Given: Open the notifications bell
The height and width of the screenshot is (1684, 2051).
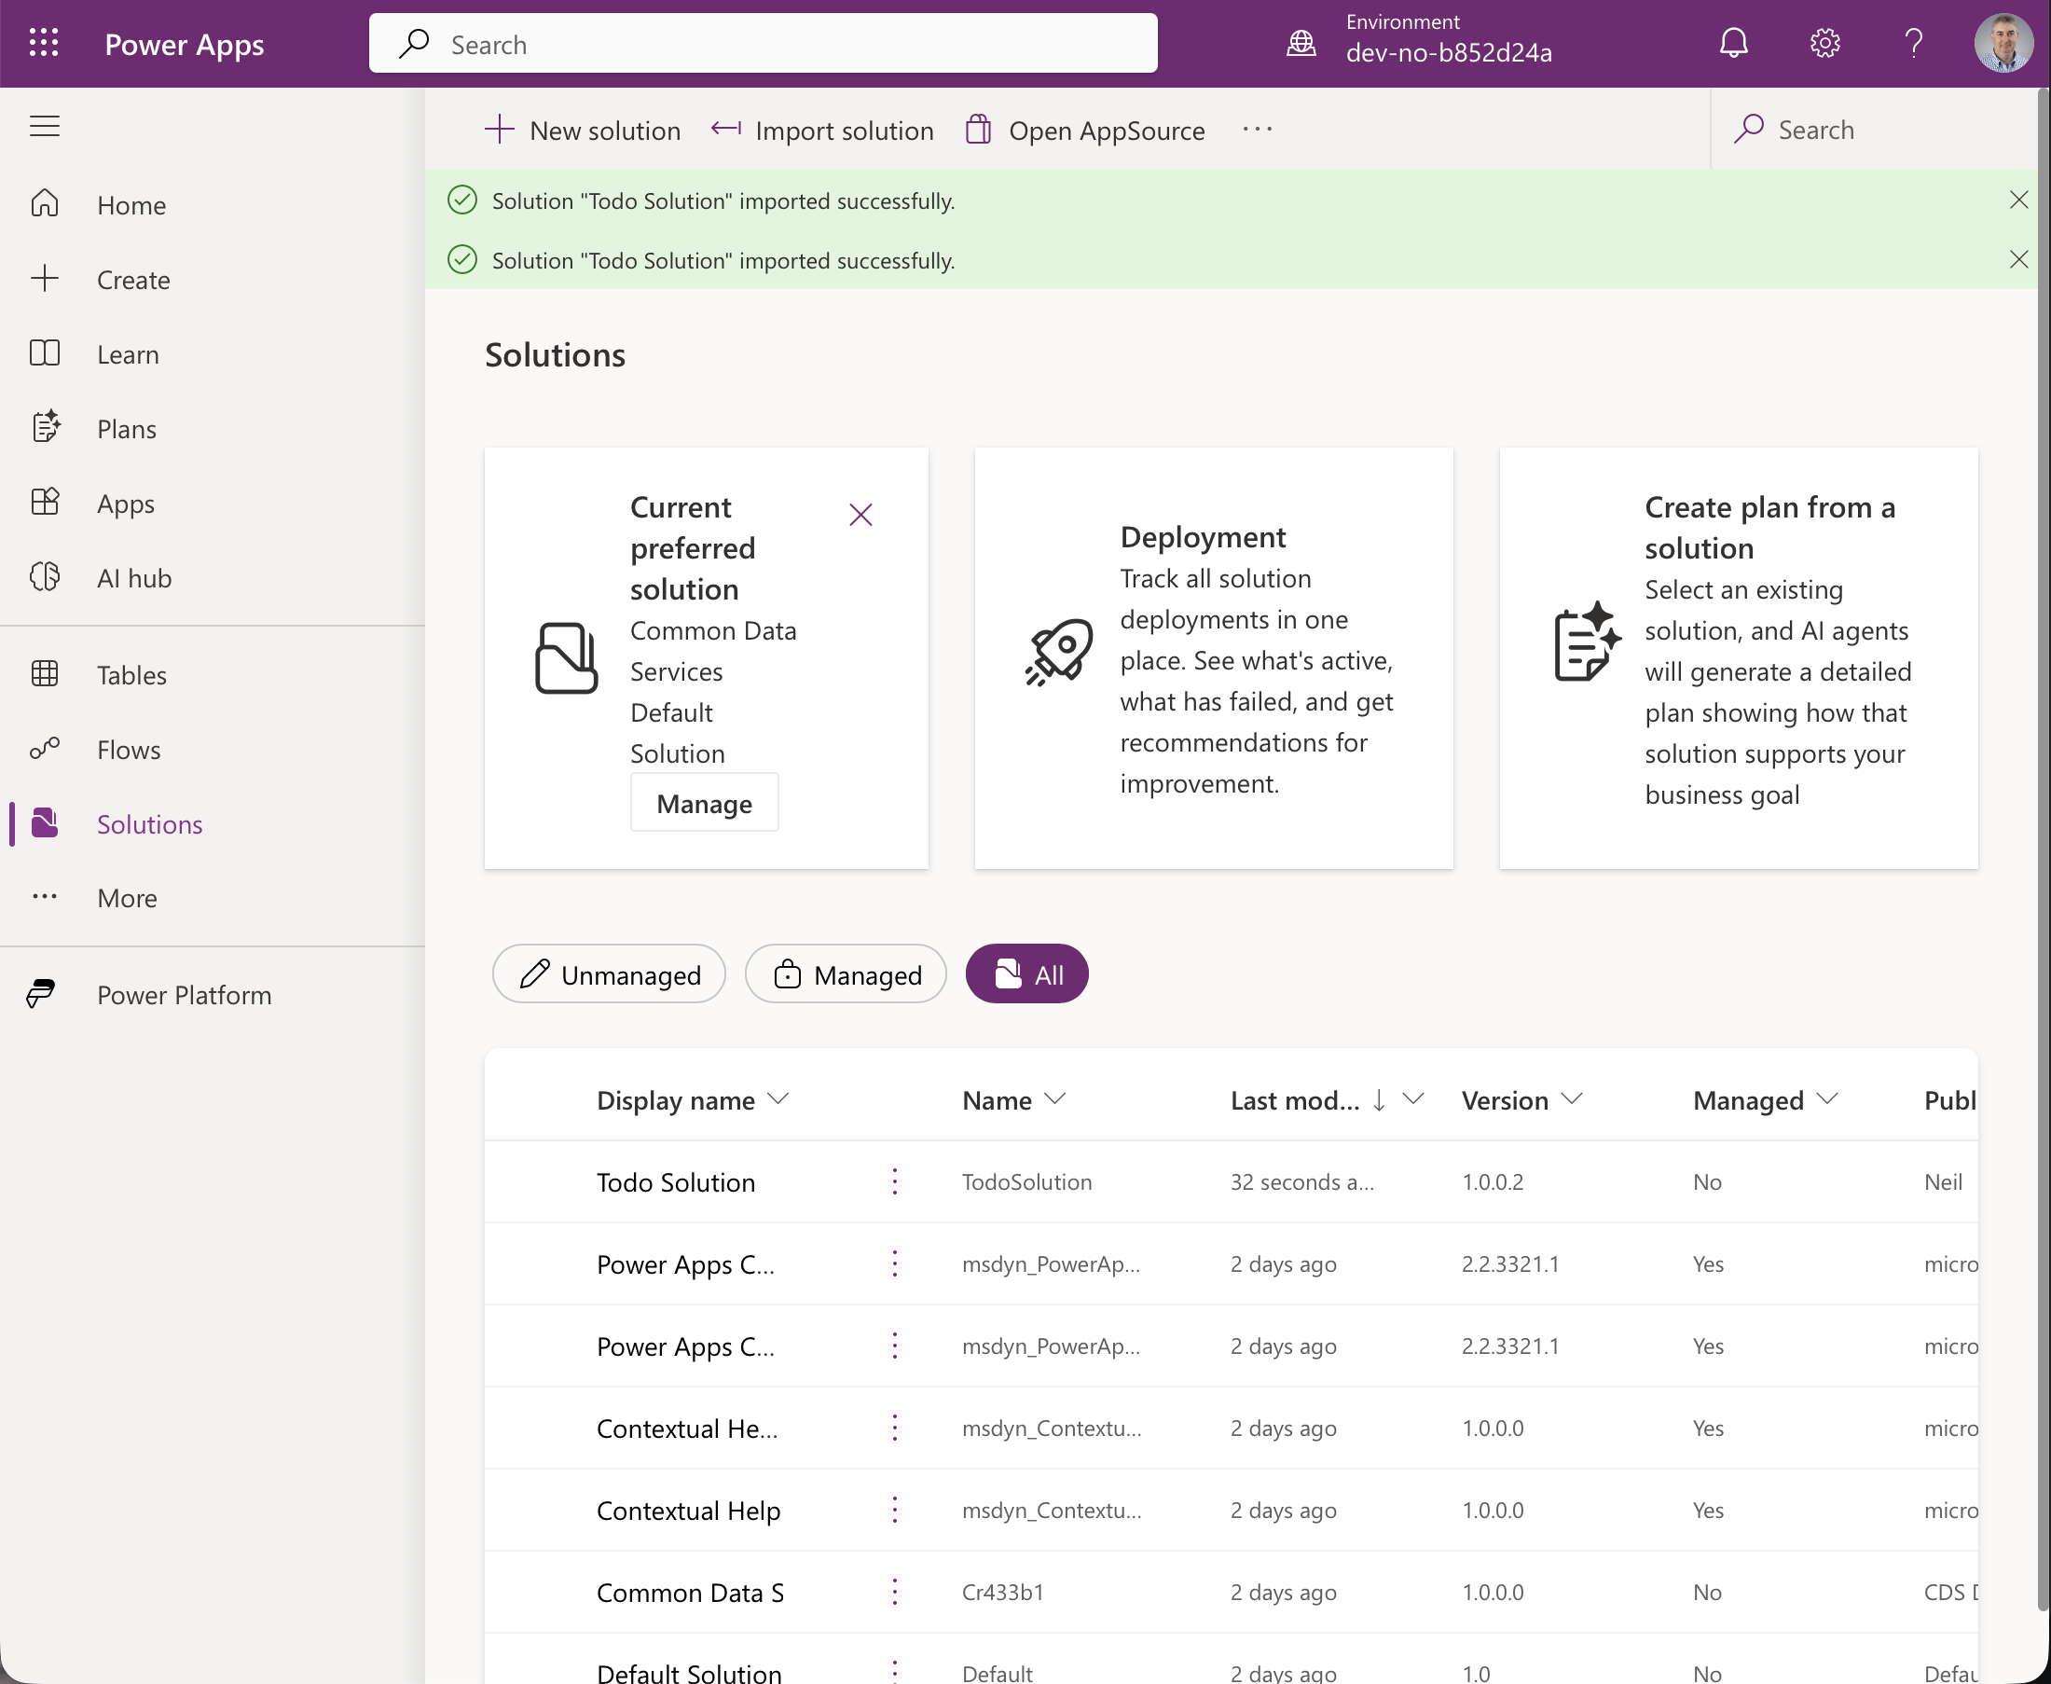Looking at the screenshot, I should pos(1733,44).
